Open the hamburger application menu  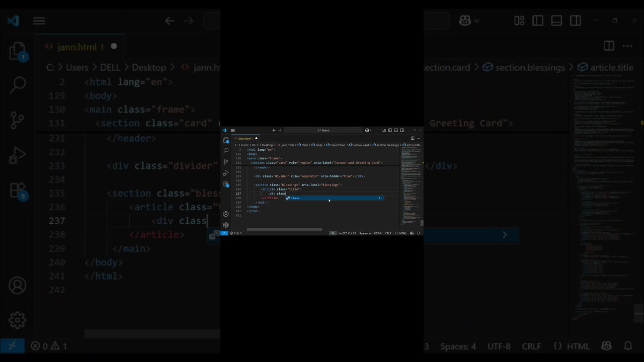232,130
